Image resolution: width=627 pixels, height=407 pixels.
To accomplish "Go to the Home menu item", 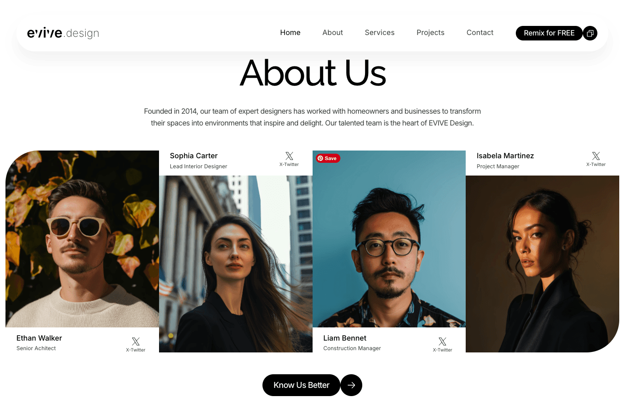I will [290, 33].
